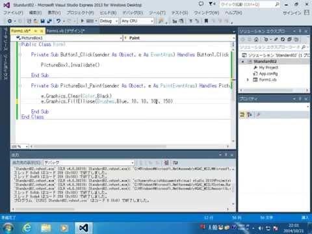Click the Windows Start button
Screen dimensions: 312x234
click(x=8, y=228)
